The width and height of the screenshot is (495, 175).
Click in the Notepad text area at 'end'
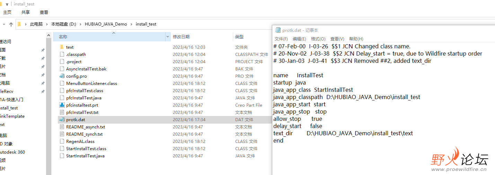coord(278,140)
